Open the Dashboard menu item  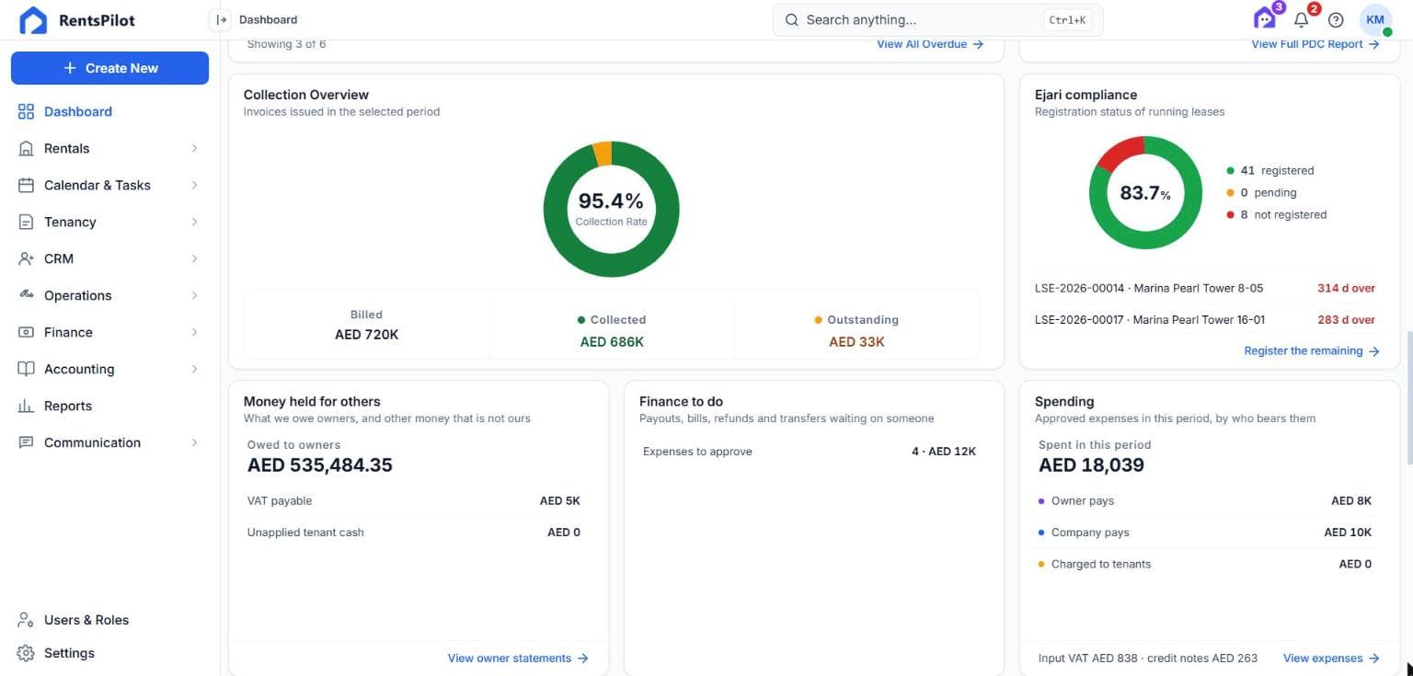109,111
